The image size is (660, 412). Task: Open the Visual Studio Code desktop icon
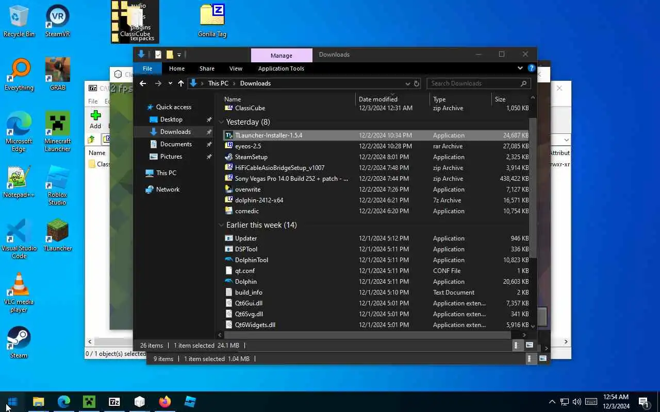(19, 239)
